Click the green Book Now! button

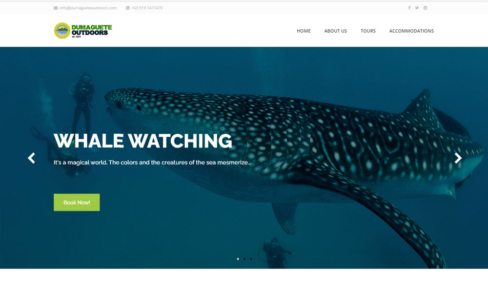click(77, 202)
